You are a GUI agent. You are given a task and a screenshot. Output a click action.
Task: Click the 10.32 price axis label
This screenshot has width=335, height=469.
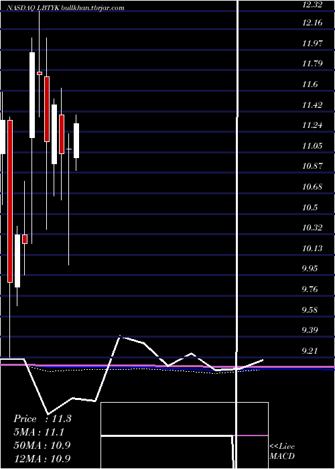click(x=312, y=228)
